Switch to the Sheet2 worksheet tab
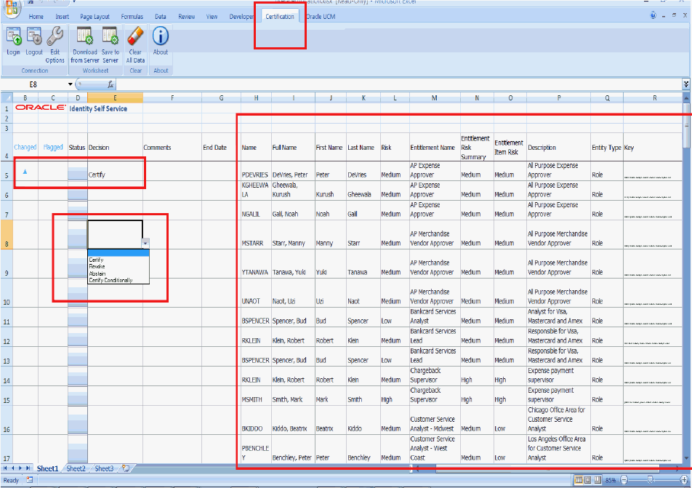This screenshot has height=488, width=692. (76, 469)
